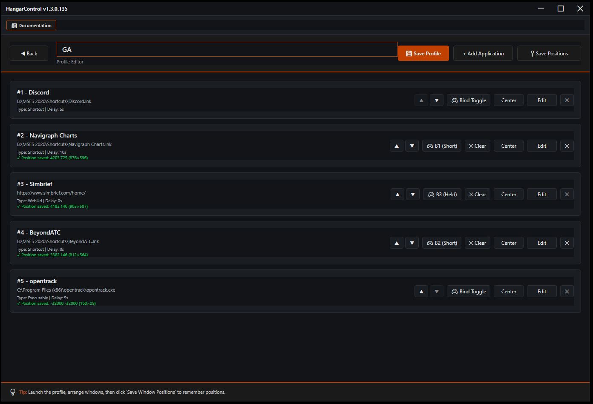Clear the binding for Navigraph Charts
Image resolution: width=593 pixels, height=404 pixels.
pyautogui.click(x=477, y=146)
